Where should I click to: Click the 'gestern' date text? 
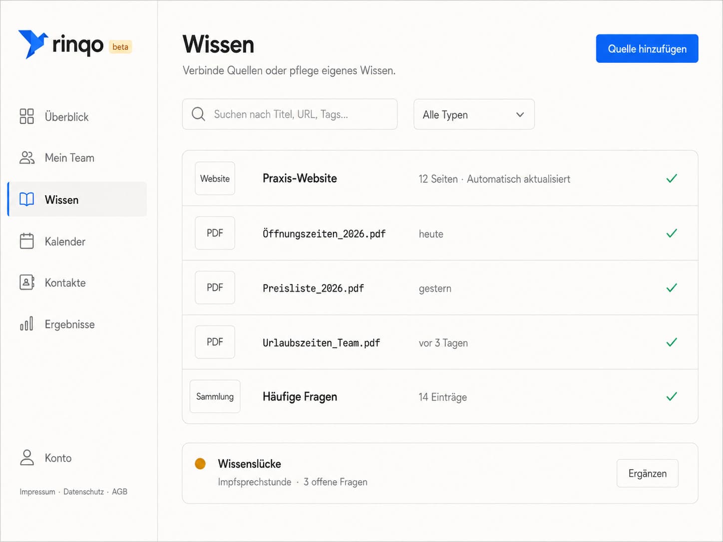pyautogui.click(x=435, y=288)
